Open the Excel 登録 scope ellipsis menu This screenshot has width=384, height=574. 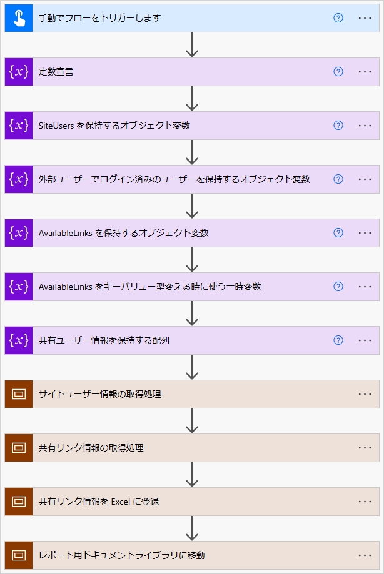pyautogui.click(x=365, y=502)
